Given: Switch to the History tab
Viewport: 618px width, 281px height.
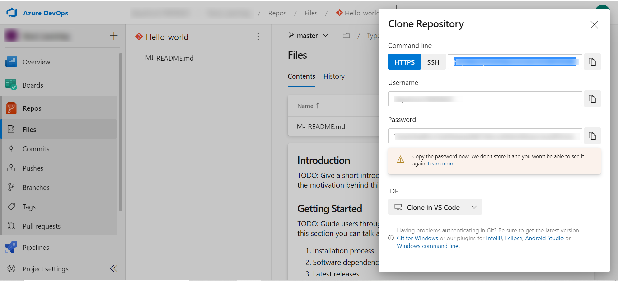Looking at the screenshot, I should point(334,76).
